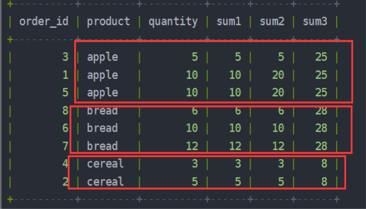Click the product column header

coord(108,22)
